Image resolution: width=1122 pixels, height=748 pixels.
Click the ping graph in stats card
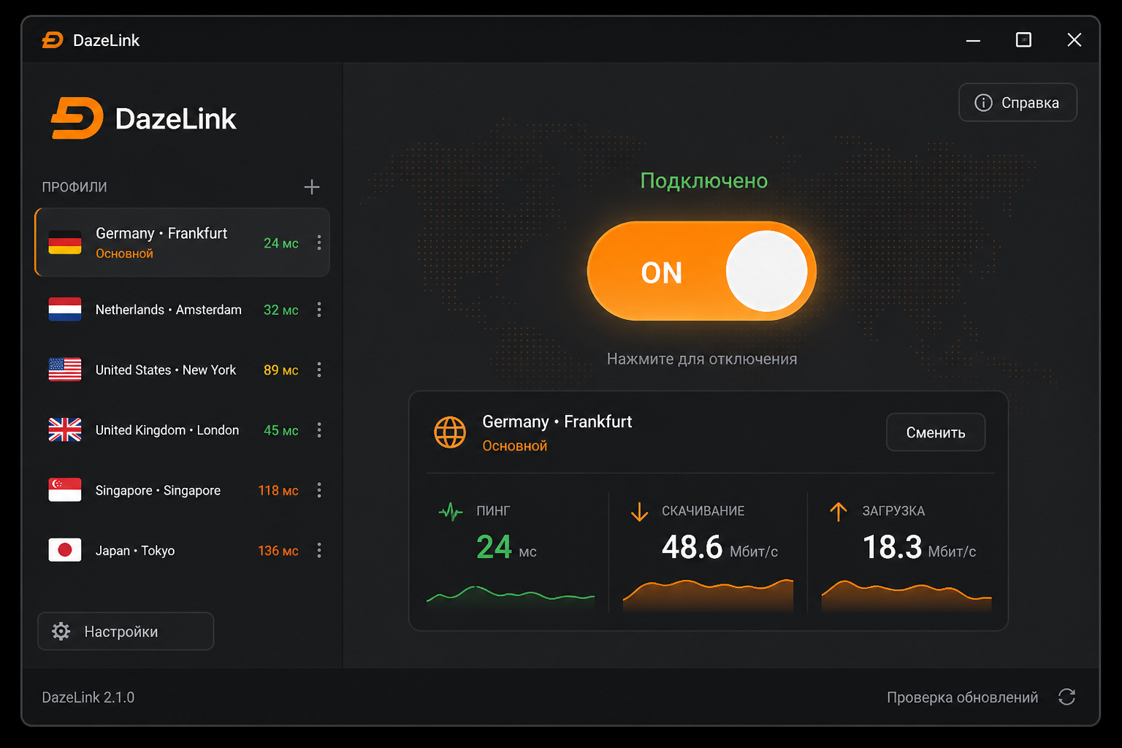510,598
